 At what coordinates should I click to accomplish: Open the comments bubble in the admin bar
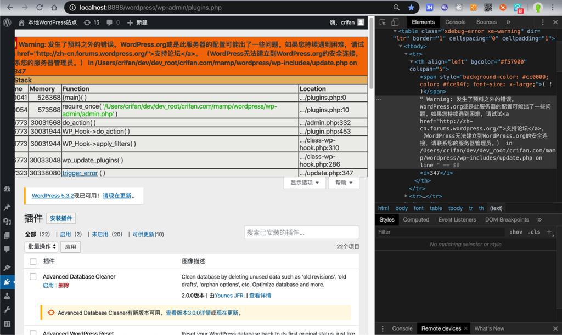113,22
